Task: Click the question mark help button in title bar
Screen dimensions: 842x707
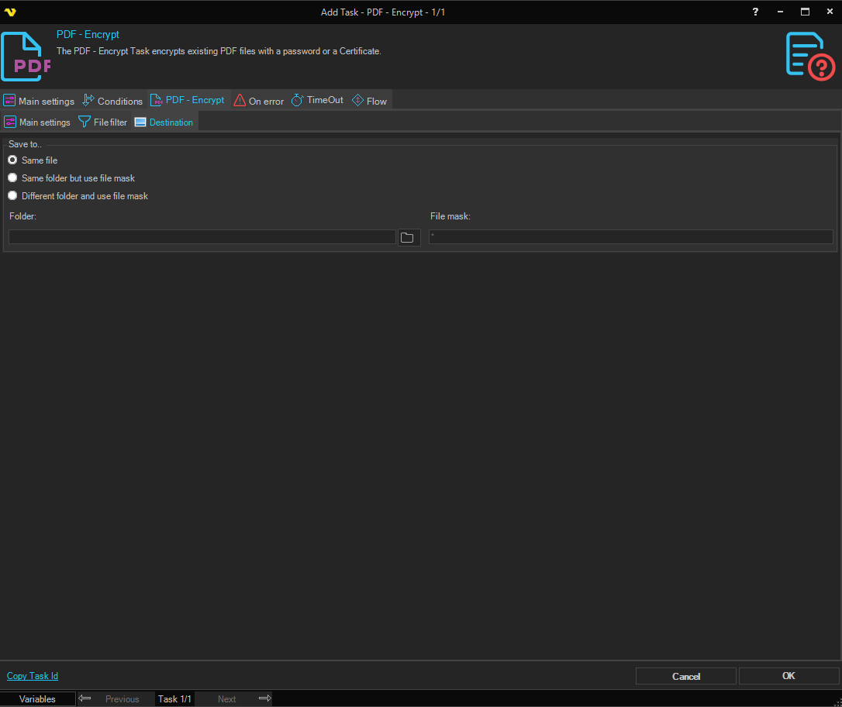Action: [755, 12]
